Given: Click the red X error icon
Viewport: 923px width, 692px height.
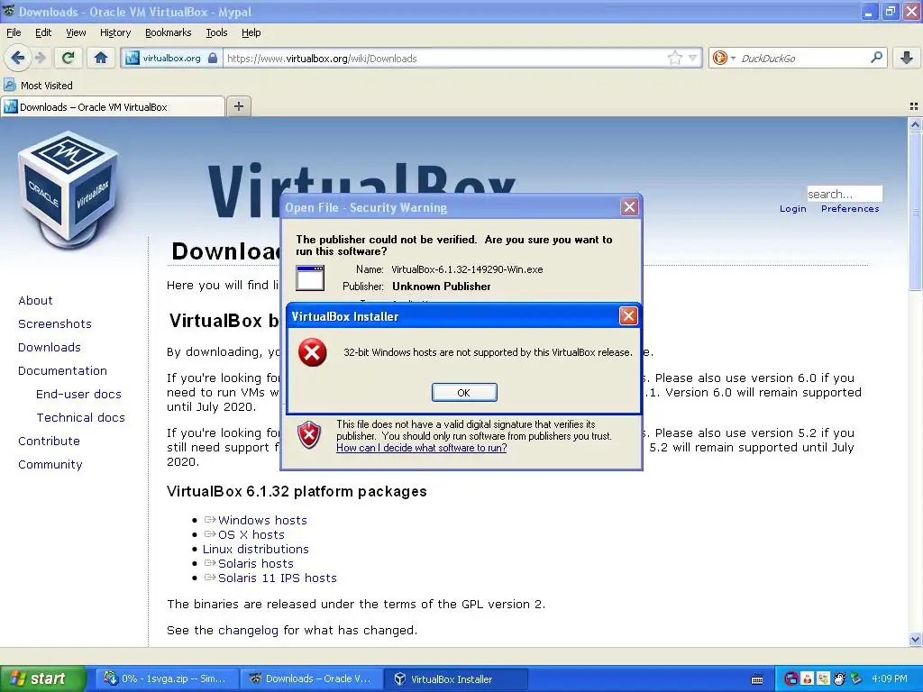Looking at the screenshot, I should pyautogui.click(x=313, y=352).
